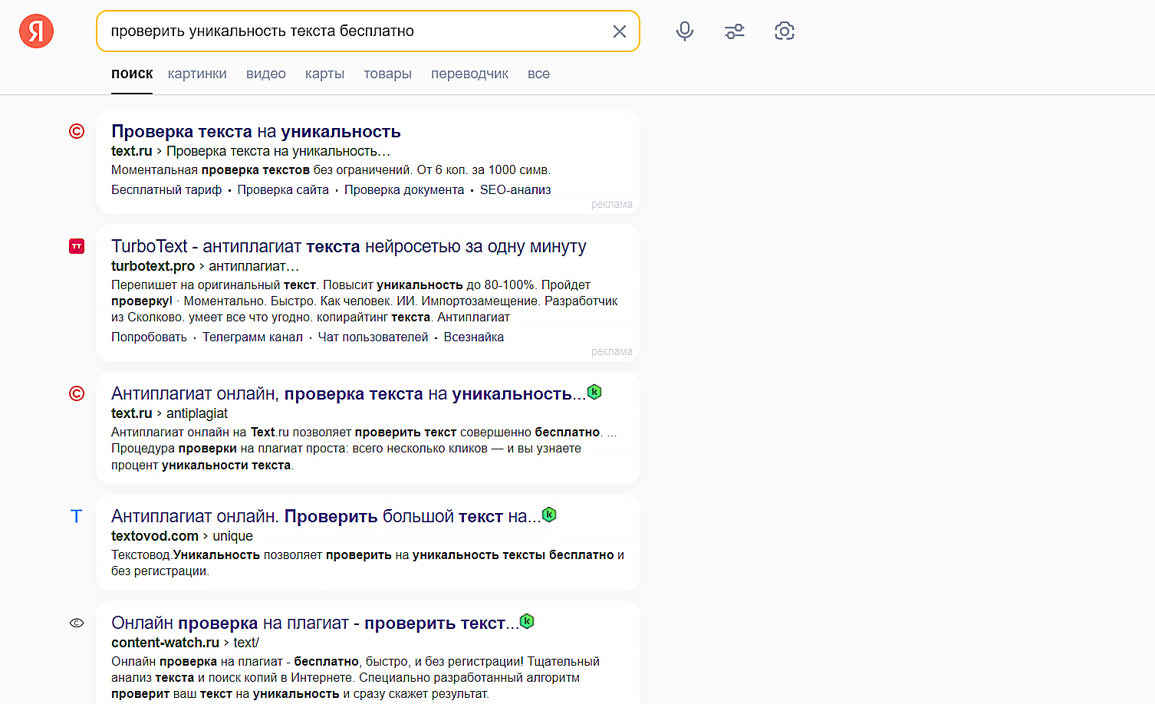Click the green Kaspersky badge on the textovod result
Image resolution: width=1155 pixels, height=704 pixels.
coord(549,515)
